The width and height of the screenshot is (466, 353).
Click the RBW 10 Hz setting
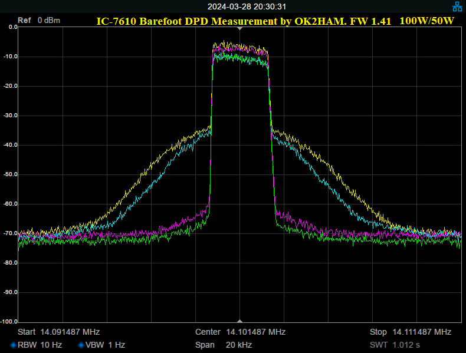click(x=40, y=345)
